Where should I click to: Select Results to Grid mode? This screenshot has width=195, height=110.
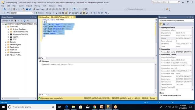84,13
